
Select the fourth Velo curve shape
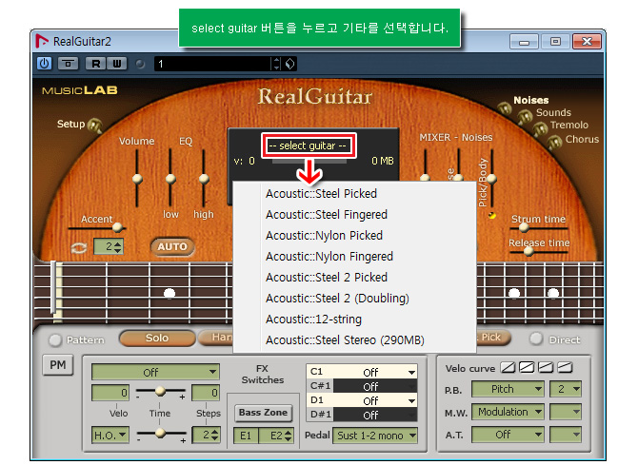point(565,367)
